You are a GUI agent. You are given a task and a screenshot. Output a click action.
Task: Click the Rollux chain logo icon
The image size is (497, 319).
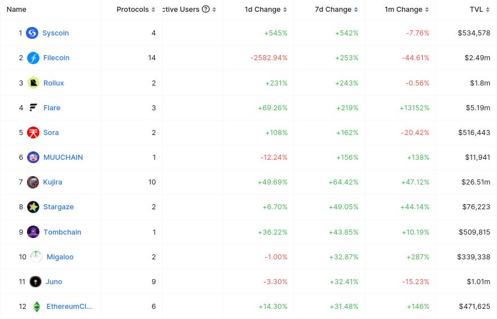33,83
